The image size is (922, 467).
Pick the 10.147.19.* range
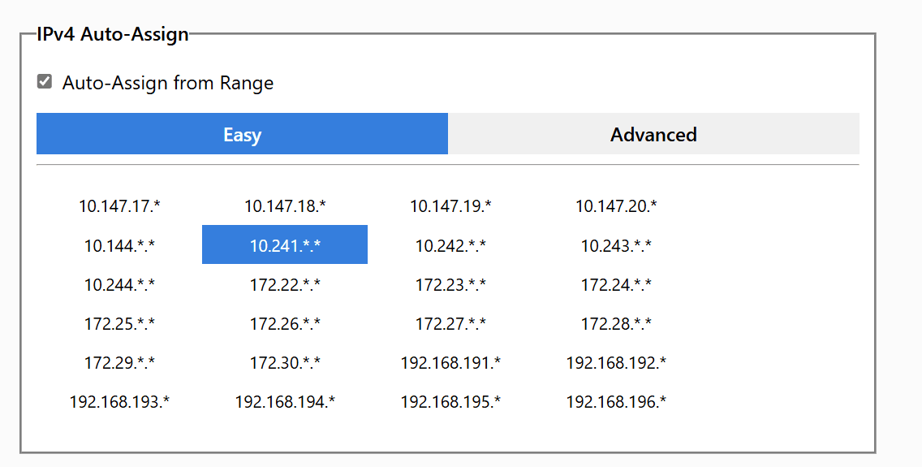point(450,206)
